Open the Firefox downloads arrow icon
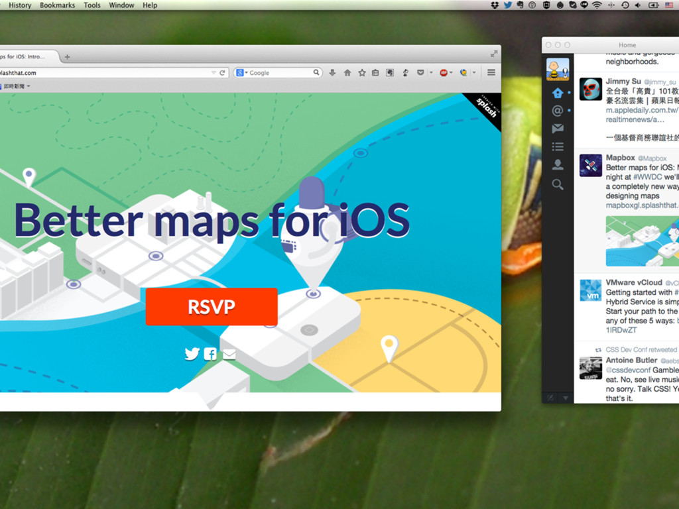Screen dimensions: 679x509 click(332, 73)
